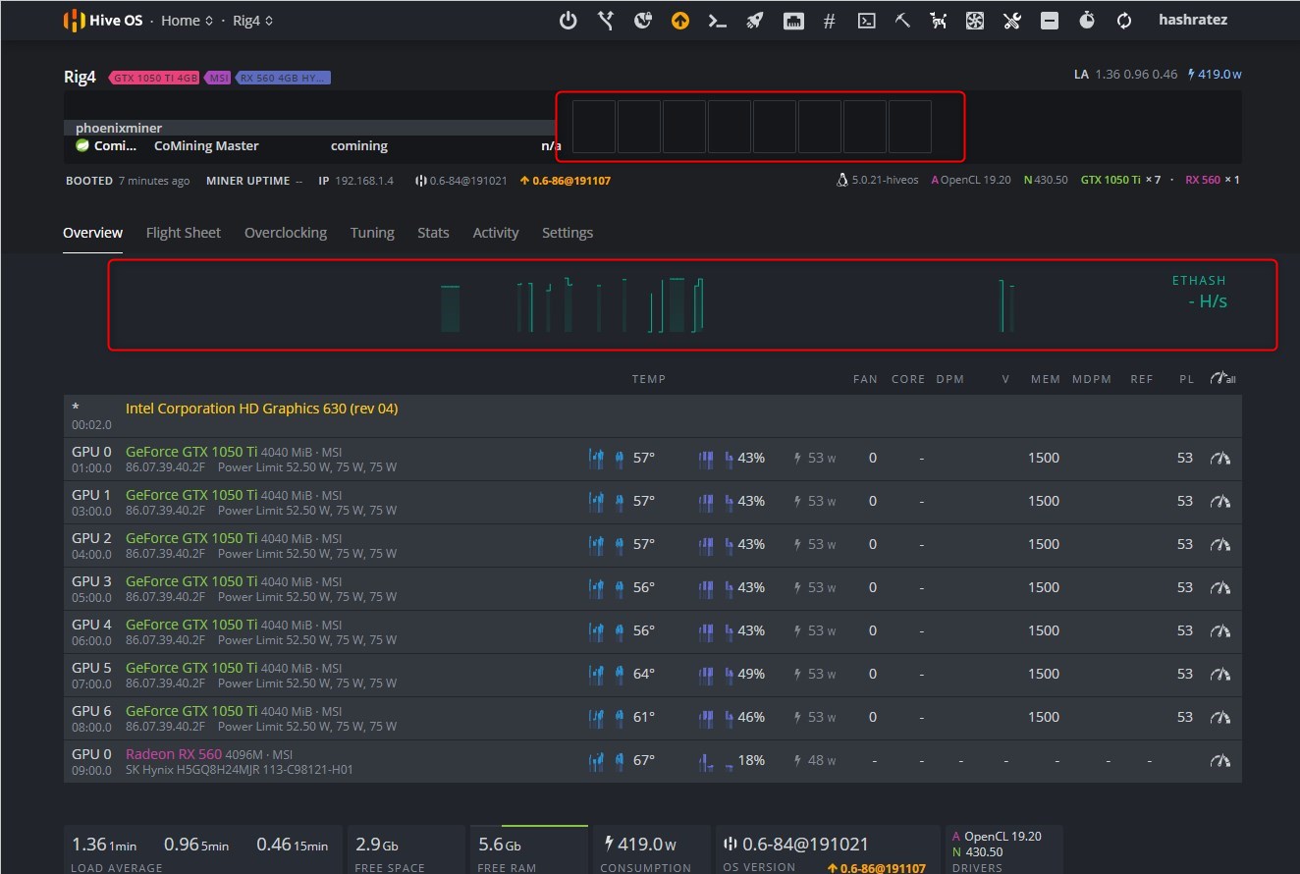Click the 18% fan value of RX 560
1300x874 pixels.
click(x=751, y=760)
